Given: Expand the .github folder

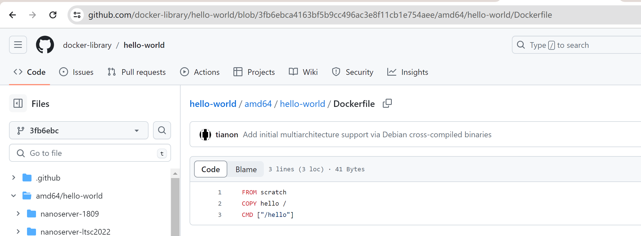Looking at the screenshot, I should (14, 178).
